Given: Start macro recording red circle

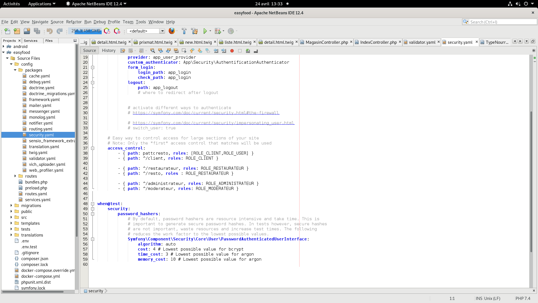Looking at the screenshot, I should pyautogui.click(x=232, y=51).
